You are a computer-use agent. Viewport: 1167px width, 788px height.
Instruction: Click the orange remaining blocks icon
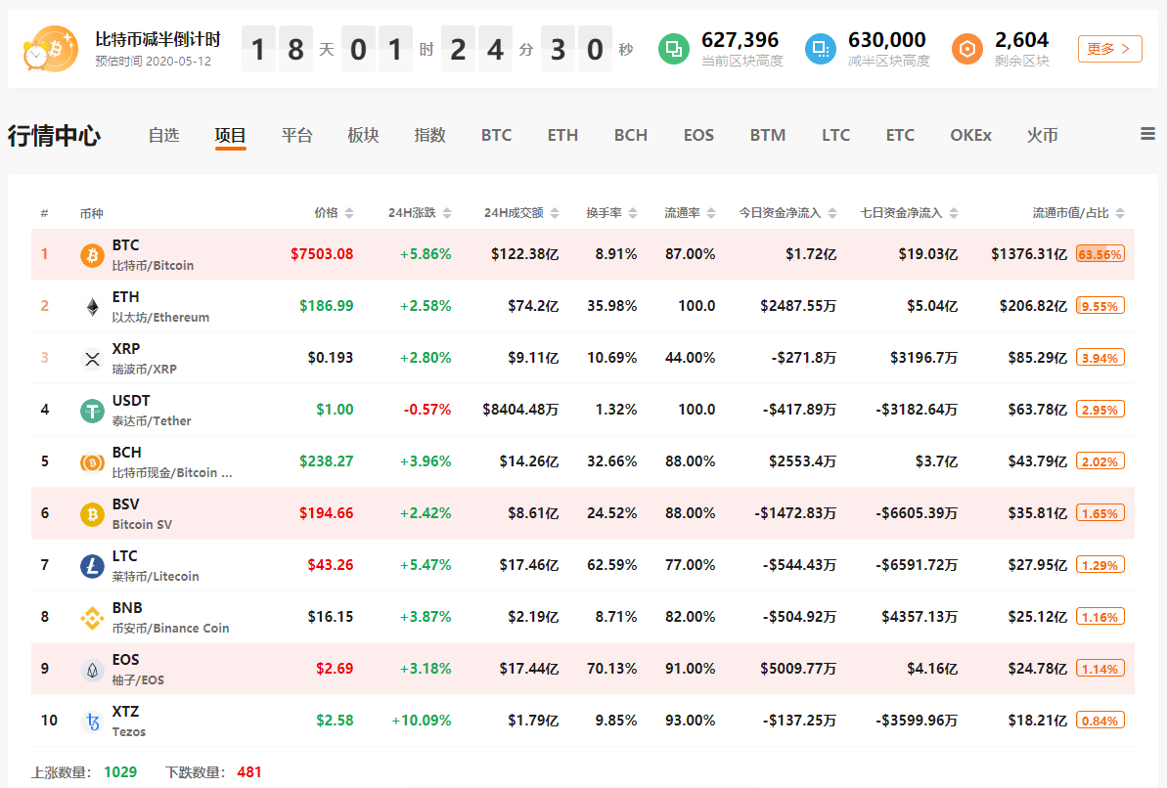(966, 49)
